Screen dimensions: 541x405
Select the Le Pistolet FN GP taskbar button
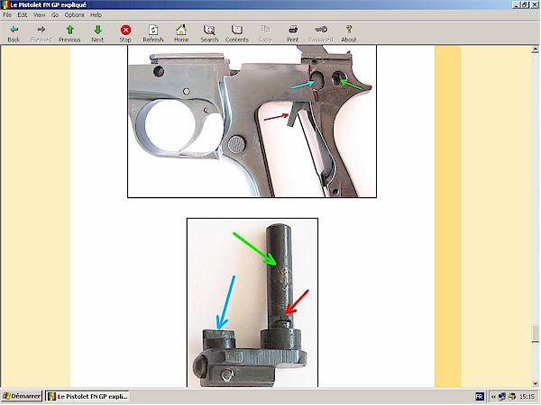point(88,396)
